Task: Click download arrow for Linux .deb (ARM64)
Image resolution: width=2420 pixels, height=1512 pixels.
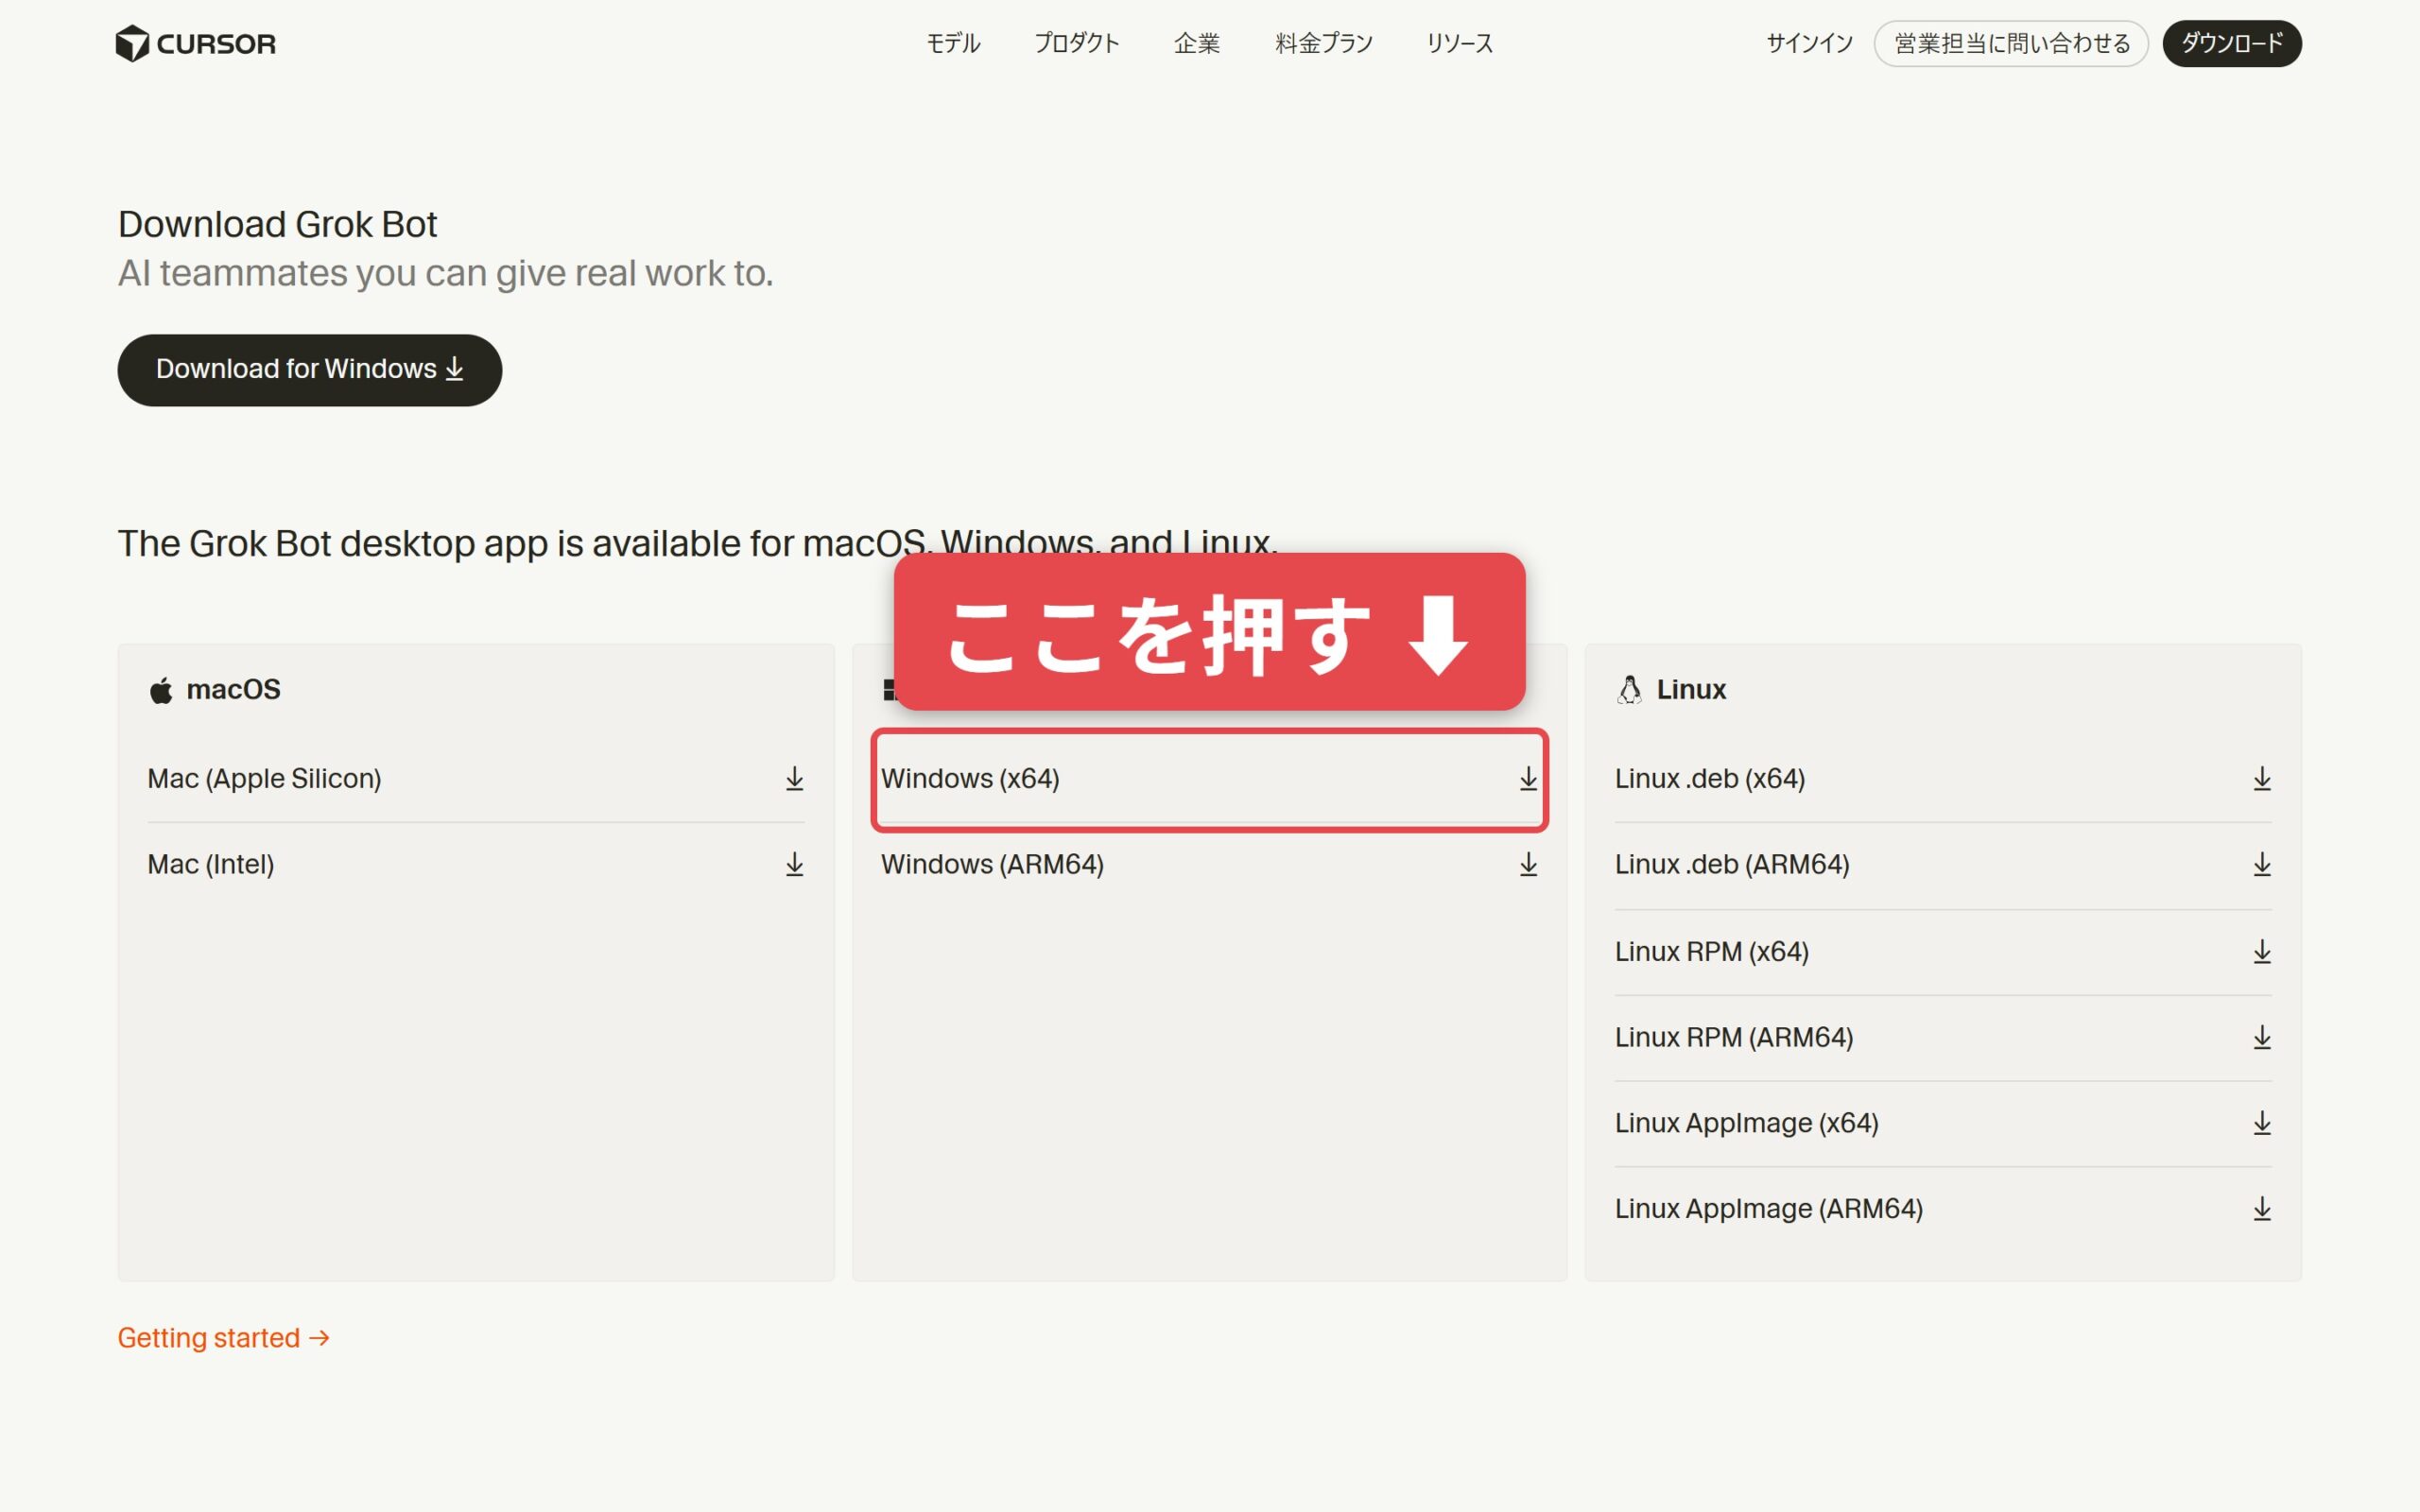Action: coord(2262,865)
